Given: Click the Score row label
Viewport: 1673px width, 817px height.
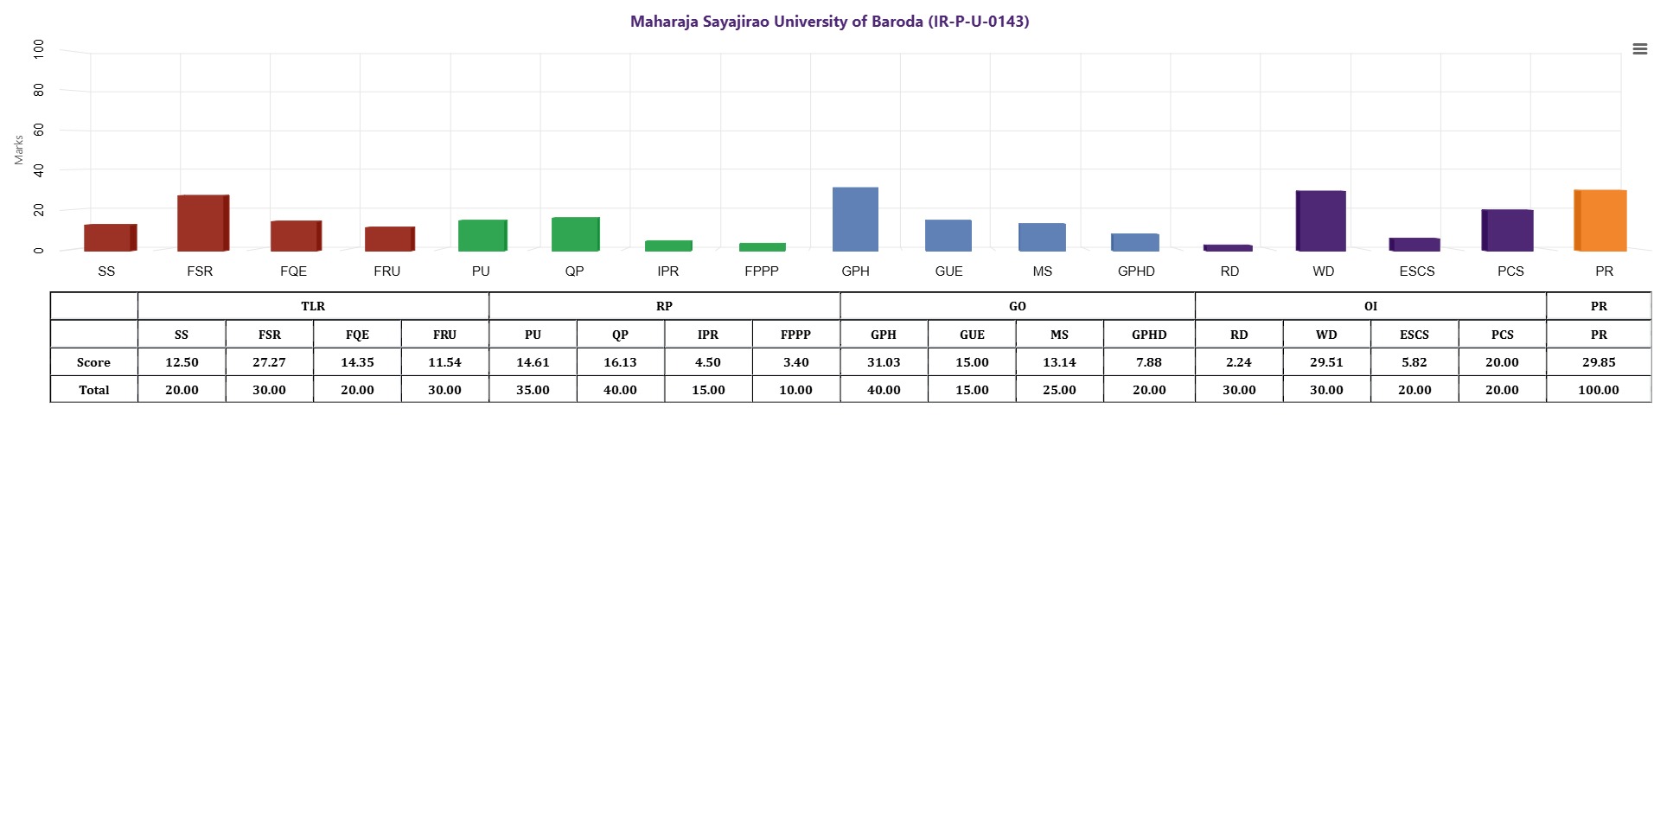Looking at the screenshot, I should point(93,362).
